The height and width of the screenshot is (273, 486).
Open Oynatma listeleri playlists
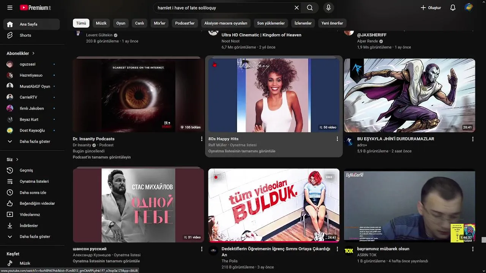click(x=32, y=182)
